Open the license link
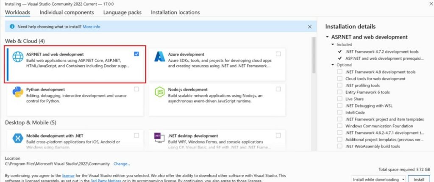This screenshot has width=434, height=182. (68, 175)
